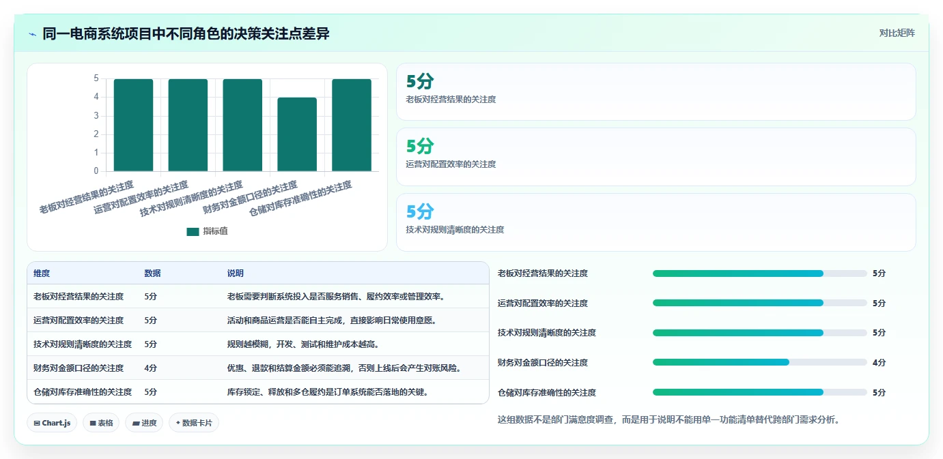Image resolution: width=943 pixels, height=459 pixels.
Task: Click the 财务对金额口径的关注度 progress bar
Action: point(759,362)
